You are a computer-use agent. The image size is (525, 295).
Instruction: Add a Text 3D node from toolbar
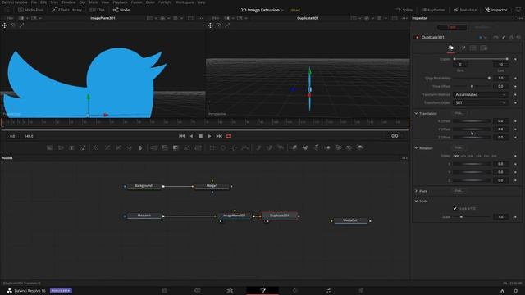(x=317, y=147)
